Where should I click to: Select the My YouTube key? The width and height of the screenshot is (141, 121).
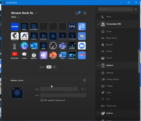tap(15, 55)
